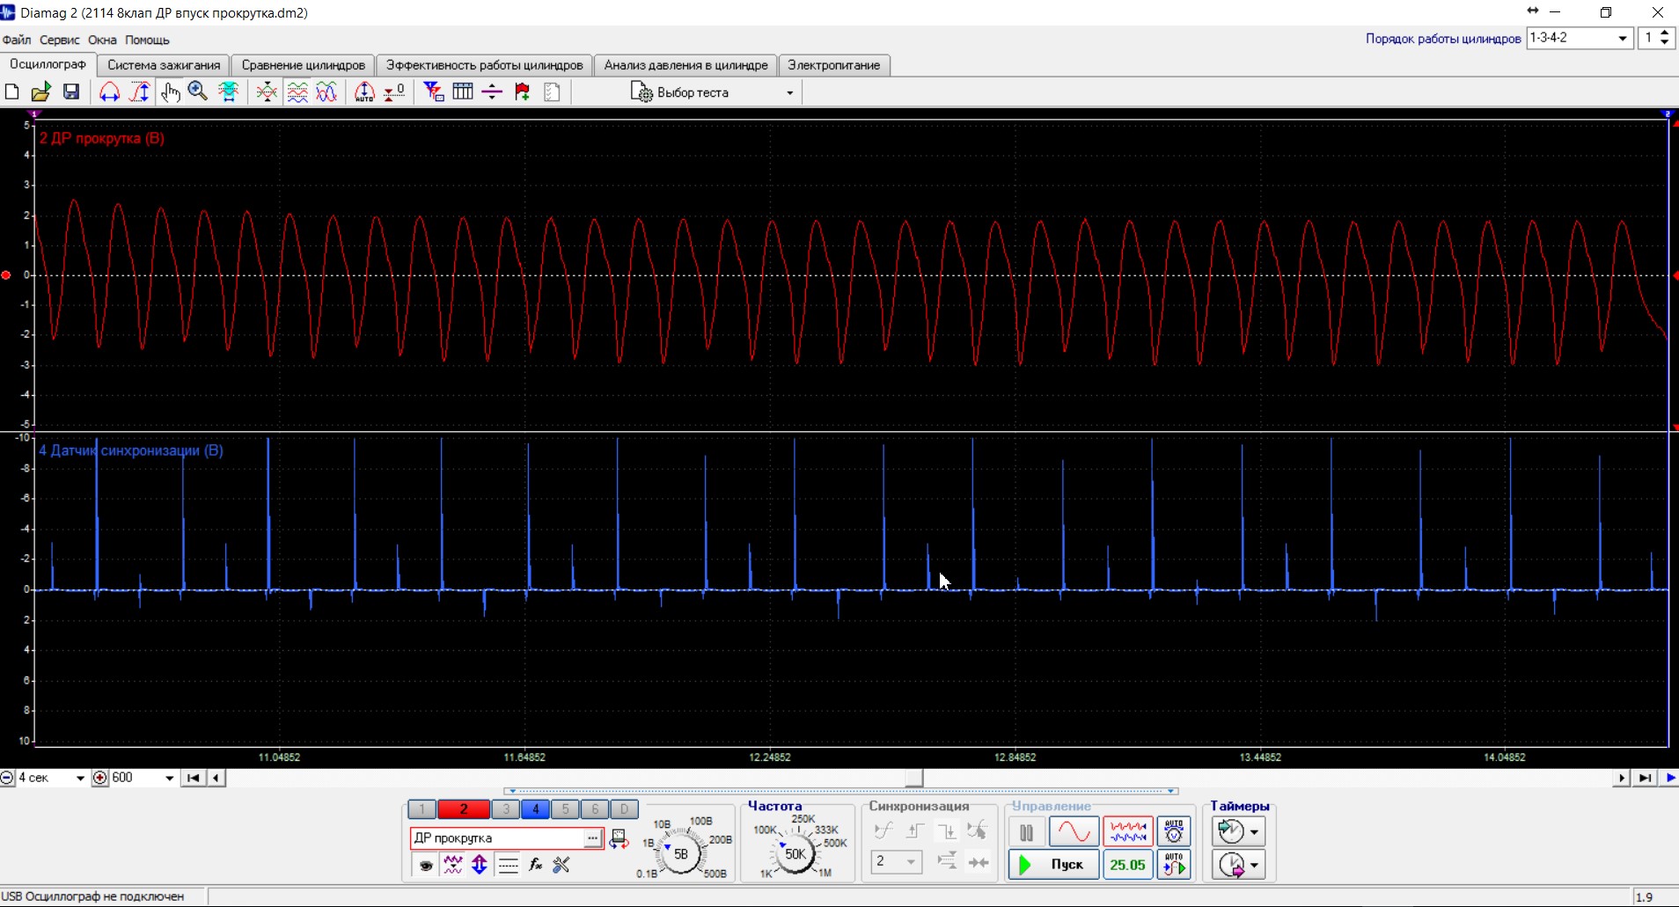Click the ellipsis button beside ДР прокрутка
1679x907 pixels.
[x=593, y=838]
